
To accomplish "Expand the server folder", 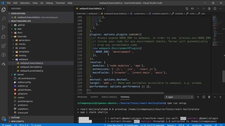I will coord(41,75).
